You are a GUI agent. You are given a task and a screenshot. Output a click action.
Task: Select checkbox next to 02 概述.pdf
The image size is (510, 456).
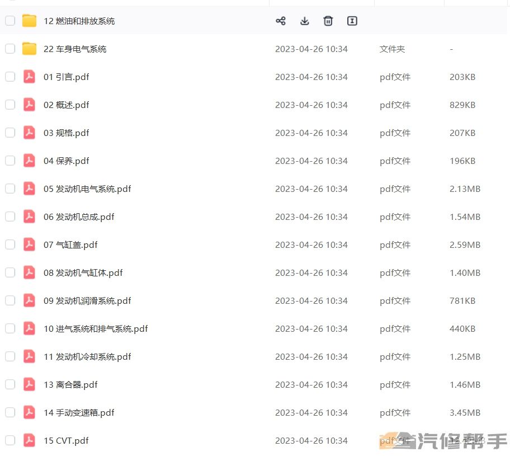(10, 105)
